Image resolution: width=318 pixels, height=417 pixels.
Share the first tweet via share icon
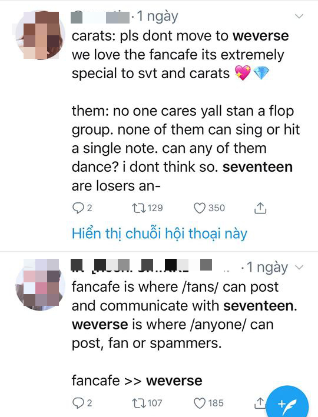[x=260, y=208]
